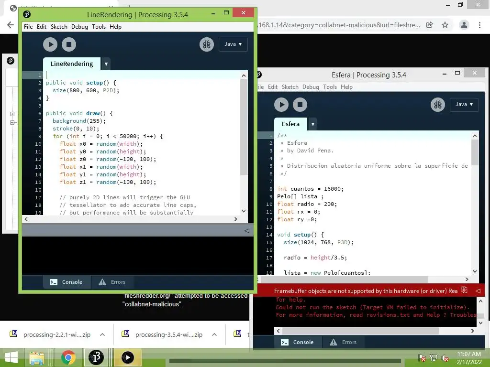The width and height of the screenshot is (490, 367).
Task: Open tab arrow menu next to Esfera tab
Action: pyautogui.click(x=313, y=124)
